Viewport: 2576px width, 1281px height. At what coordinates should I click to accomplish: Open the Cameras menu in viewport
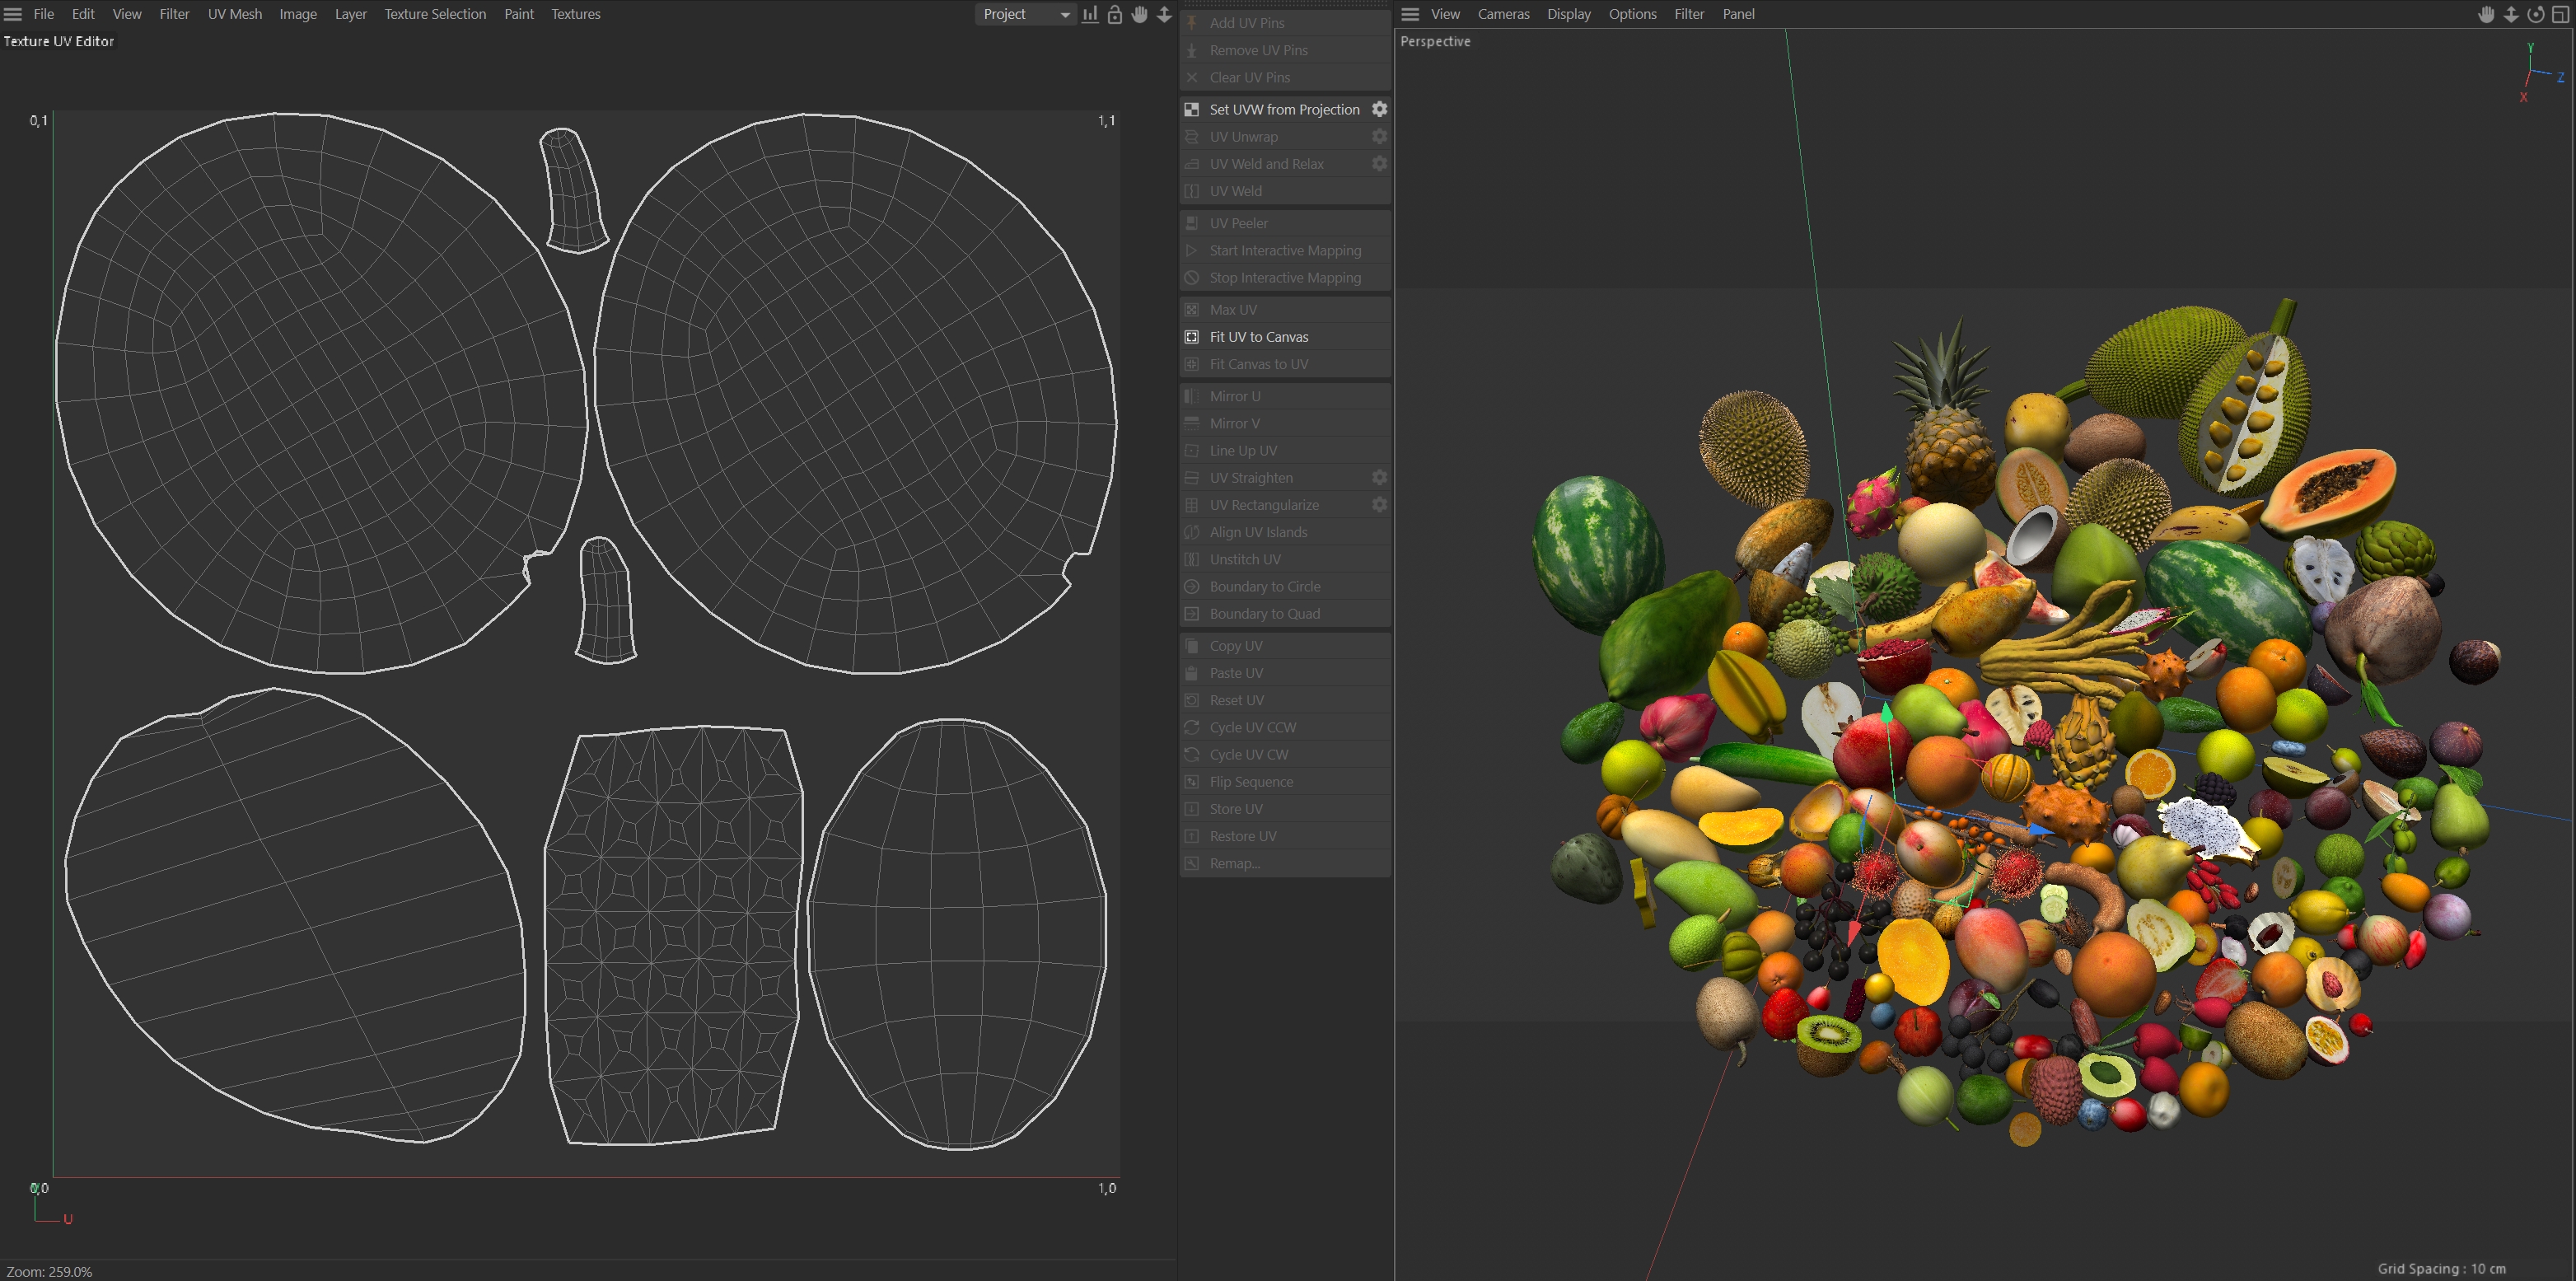1503,14
